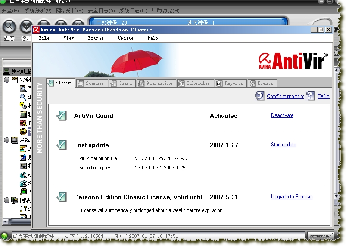Switch to the Reports tab

(231, 83)
